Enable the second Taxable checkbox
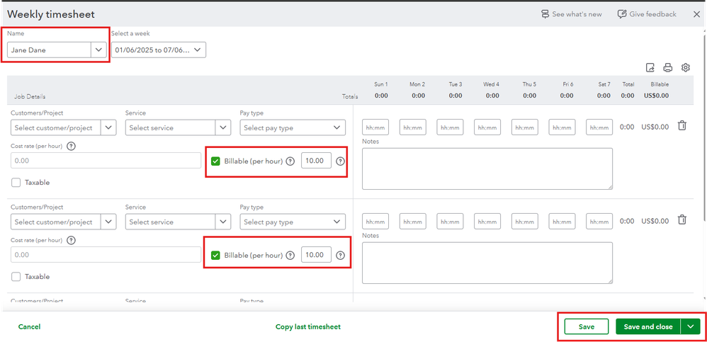The image size is (707, 342). pyautogui.click(x=16, y=276)
